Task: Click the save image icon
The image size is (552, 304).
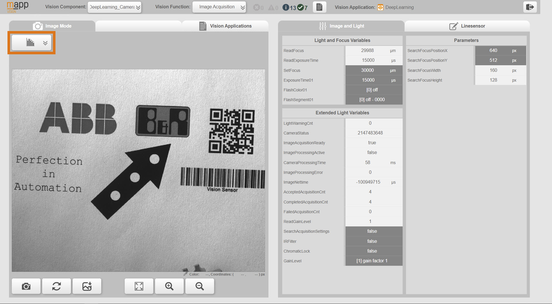Action: (x=87, y=286)
